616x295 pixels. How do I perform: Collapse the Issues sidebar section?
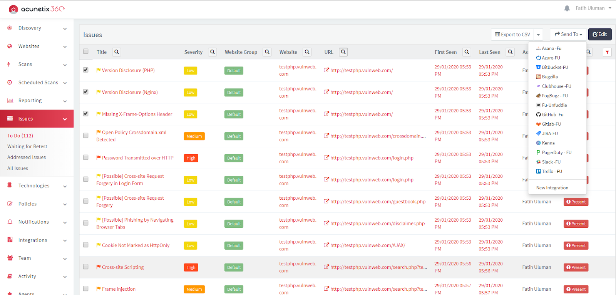[x=65, y=119]
